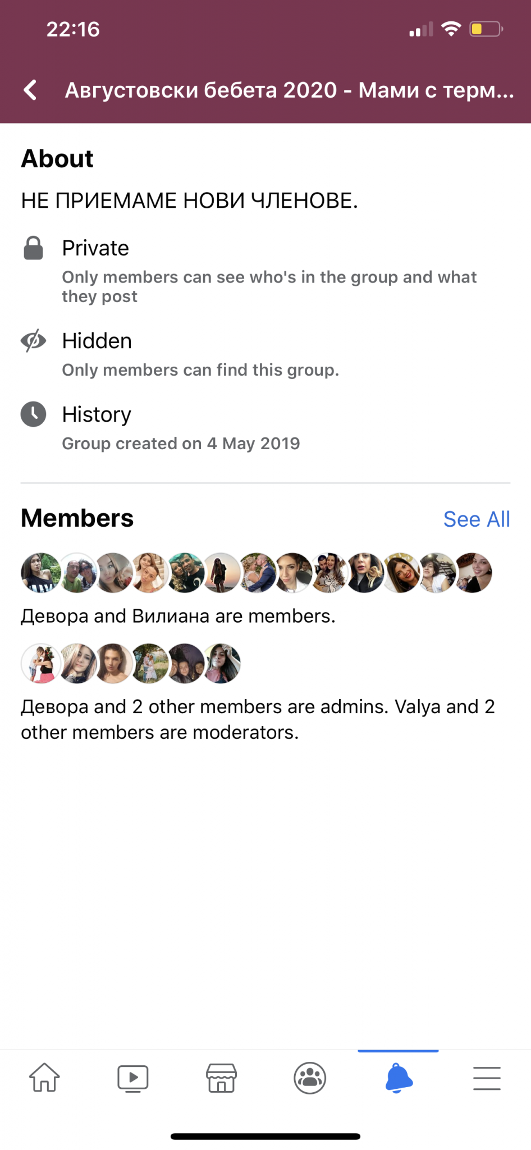Tap the History clock icon

coord(34,414)
